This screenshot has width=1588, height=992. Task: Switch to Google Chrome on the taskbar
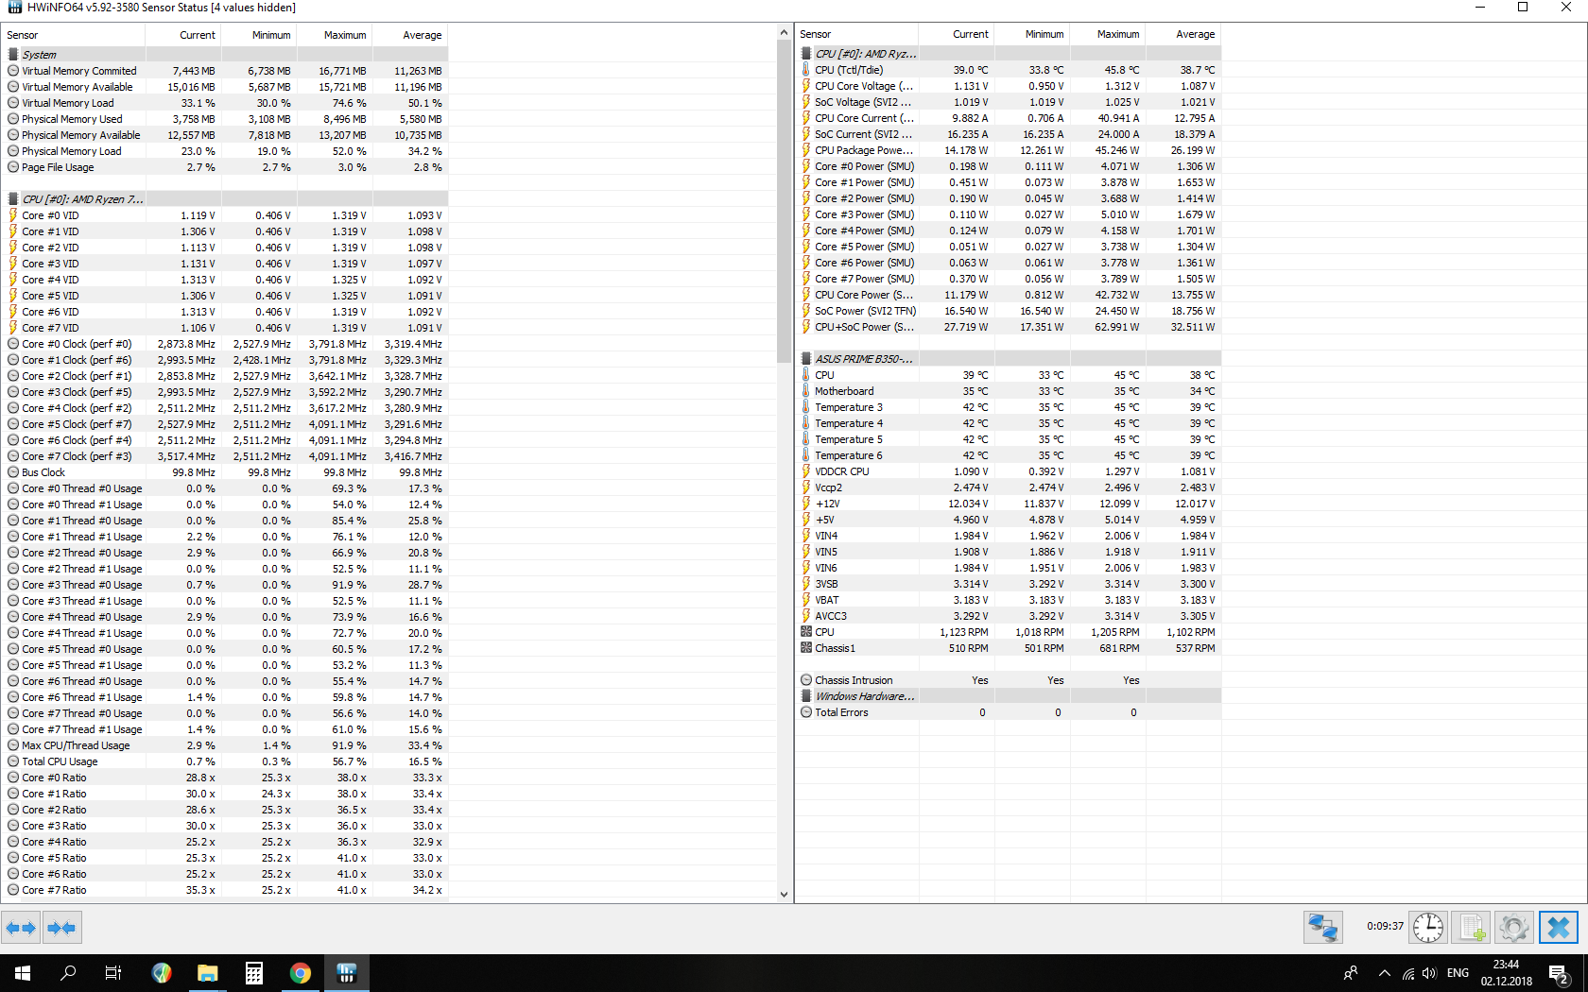click(300, 973)
